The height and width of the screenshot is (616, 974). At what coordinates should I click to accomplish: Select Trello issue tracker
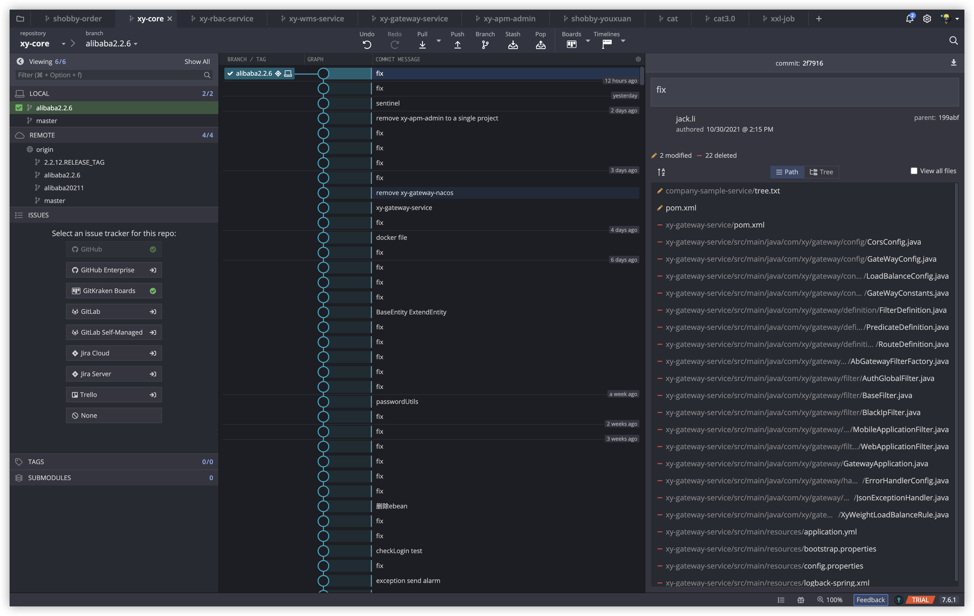coord(114,395)
